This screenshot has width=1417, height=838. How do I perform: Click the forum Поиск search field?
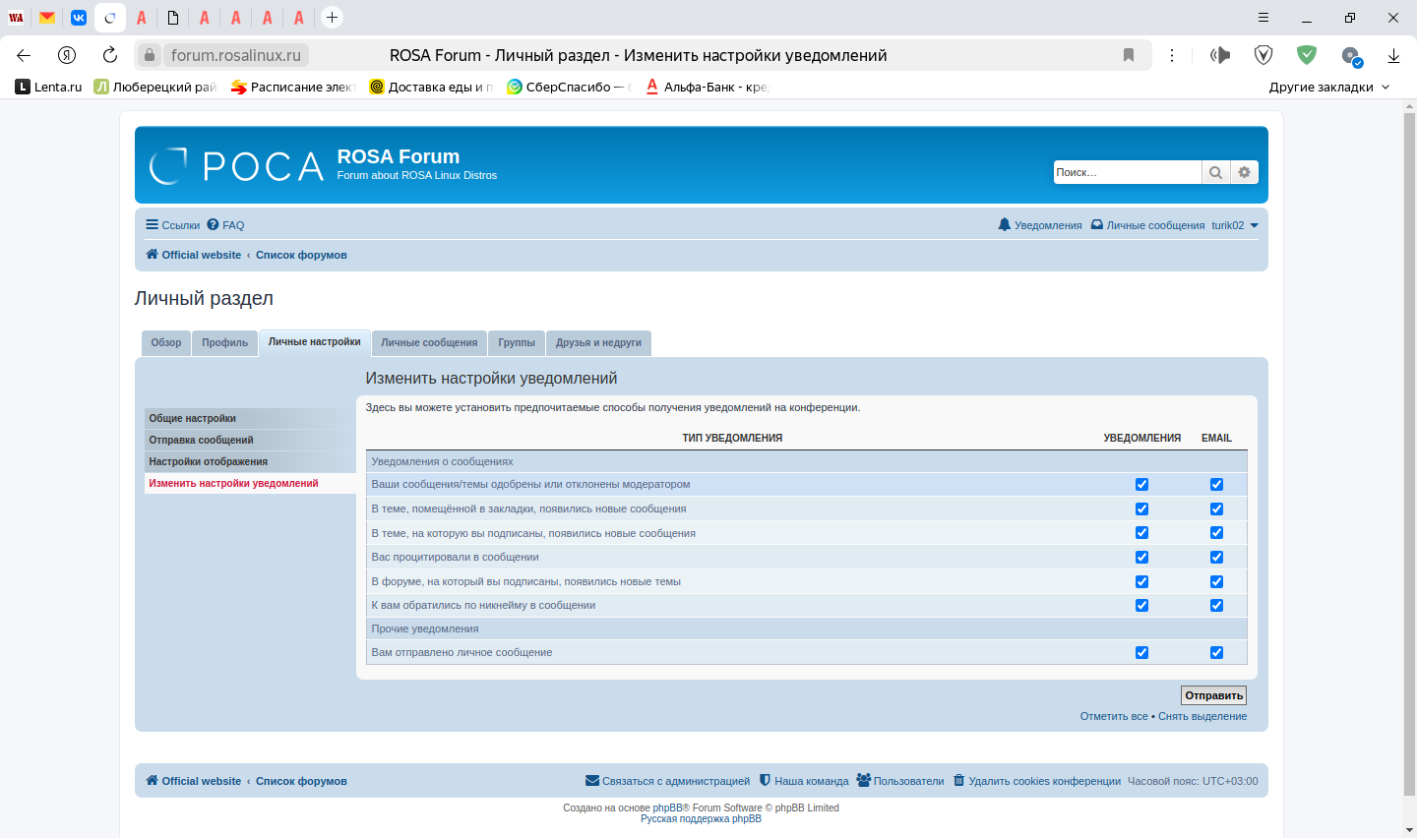pyautogui.click(x=1128, y=172)
